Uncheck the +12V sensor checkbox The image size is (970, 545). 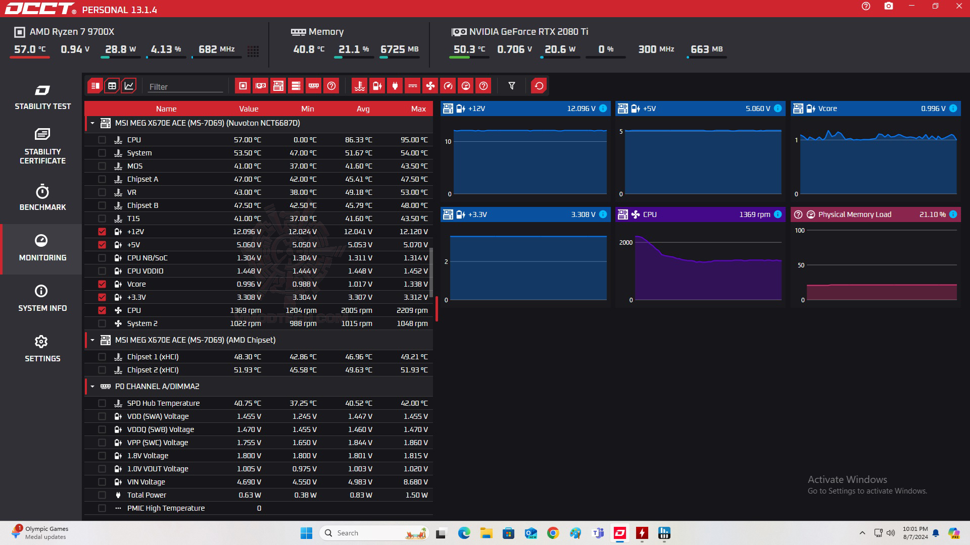[x=102, y=232]
